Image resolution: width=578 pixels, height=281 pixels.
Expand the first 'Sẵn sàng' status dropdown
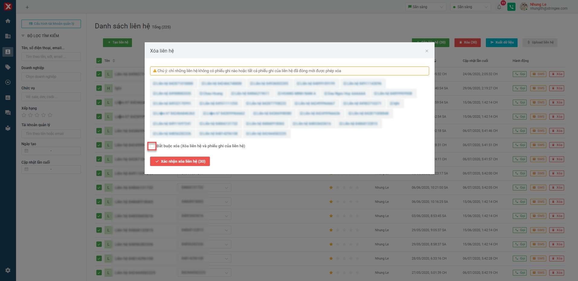(x=426, y=7)
